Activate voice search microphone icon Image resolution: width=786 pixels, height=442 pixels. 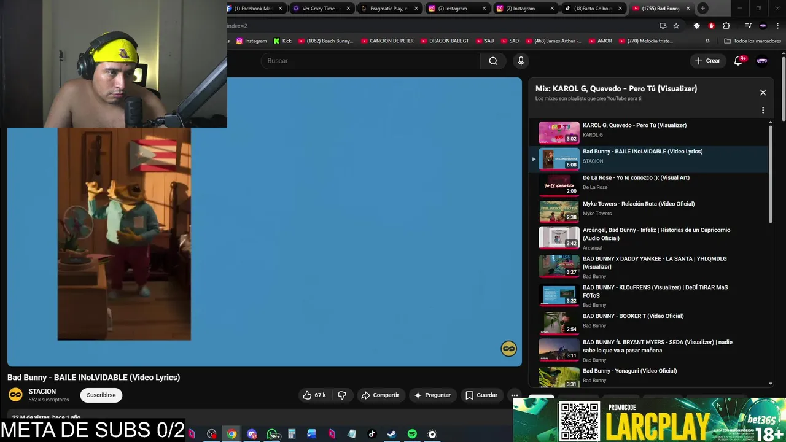(x=521, y=61)
